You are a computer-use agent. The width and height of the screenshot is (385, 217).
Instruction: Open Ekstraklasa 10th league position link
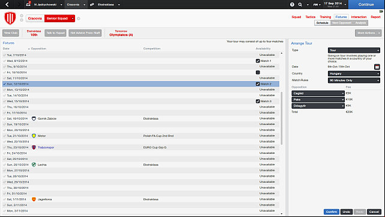34,33
